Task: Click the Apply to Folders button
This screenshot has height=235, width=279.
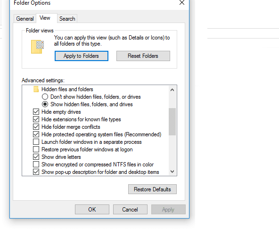Action: coord(82,56)
